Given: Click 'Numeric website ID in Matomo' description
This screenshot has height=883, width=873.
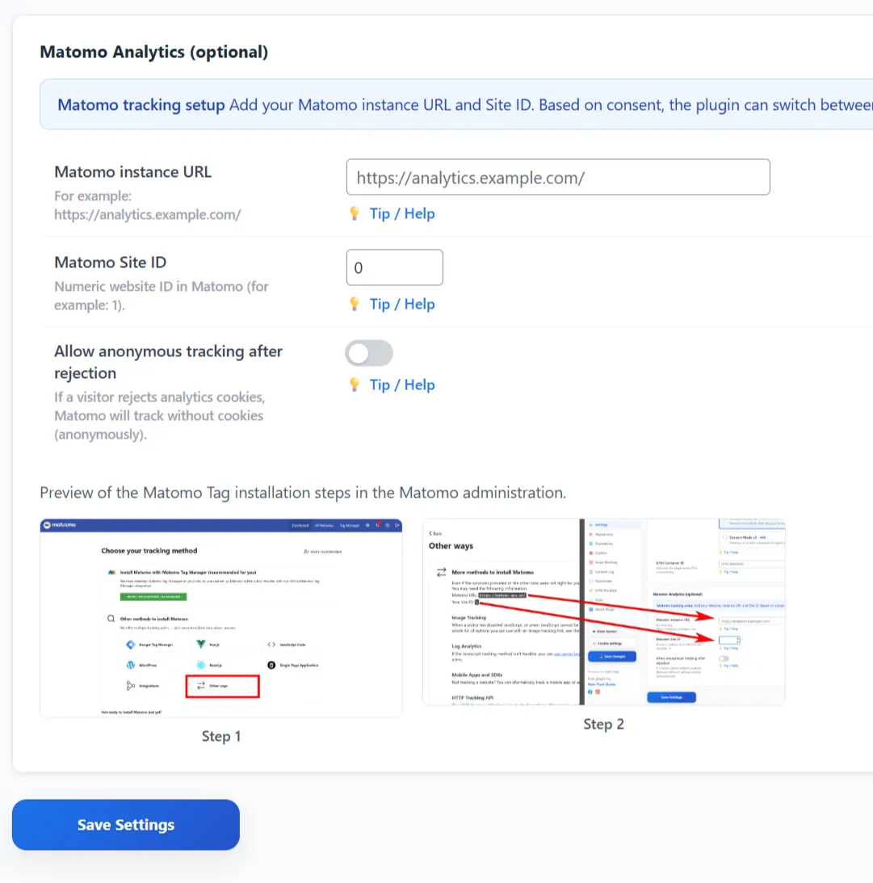Looking at the screenshot, I should [162, 296].
